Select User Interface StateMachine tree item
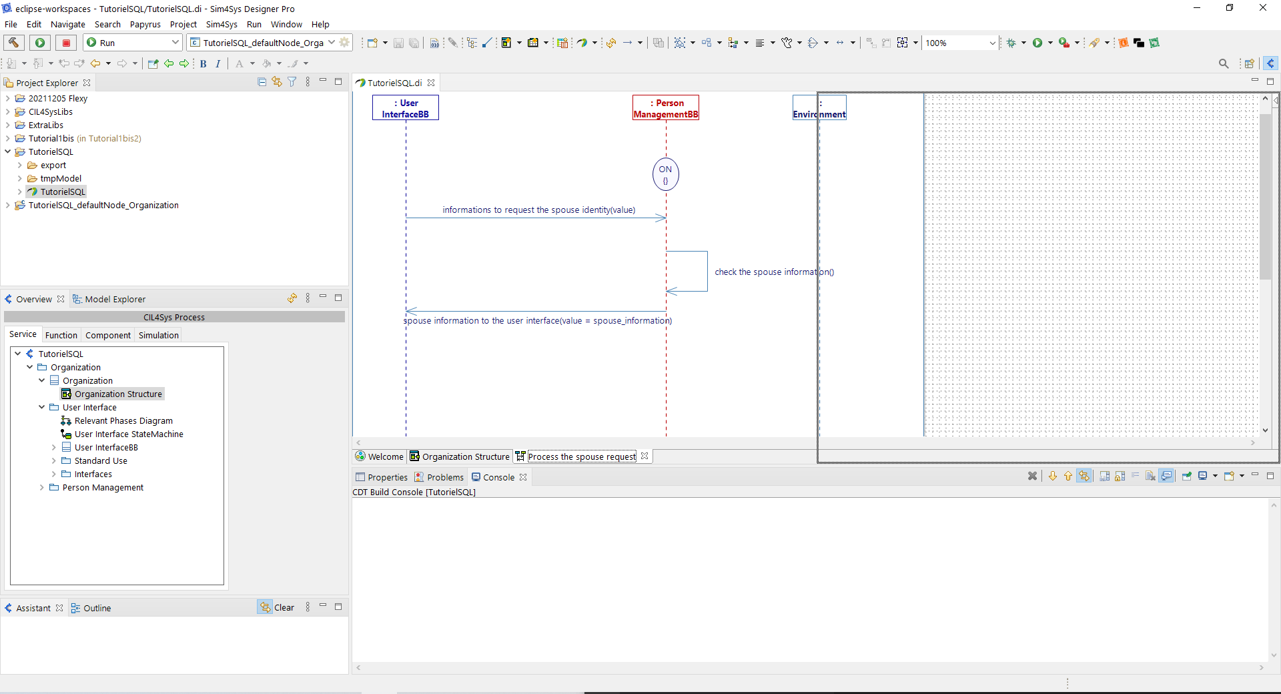Image resolution: width=1281 pixels, height=694 pixels. pyautogui.click(x=129, y=434)
